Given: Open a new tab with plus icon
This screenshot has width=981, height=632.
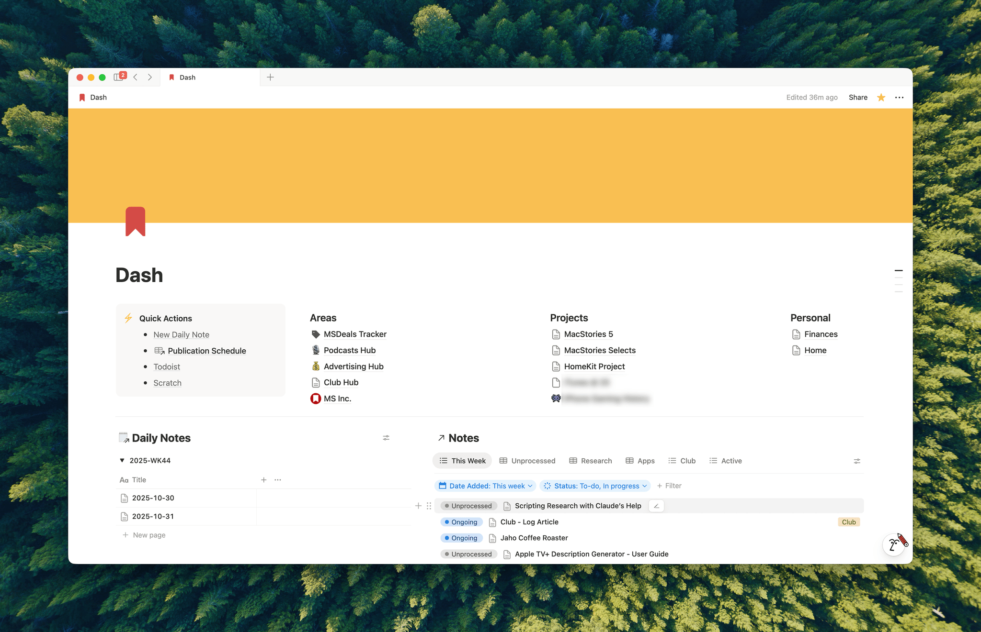Looking at the screenshot, I should pos(270,77).
